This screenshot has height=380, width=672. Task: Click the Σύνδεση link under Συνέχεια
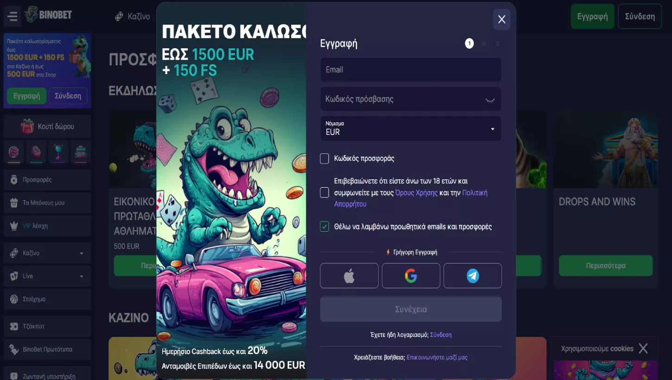441,335
